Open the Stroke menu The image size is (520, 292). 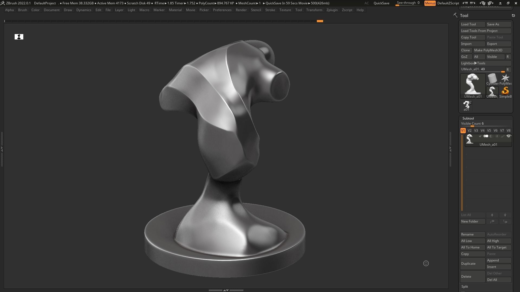pyautogui.click(x=270, y=10)
